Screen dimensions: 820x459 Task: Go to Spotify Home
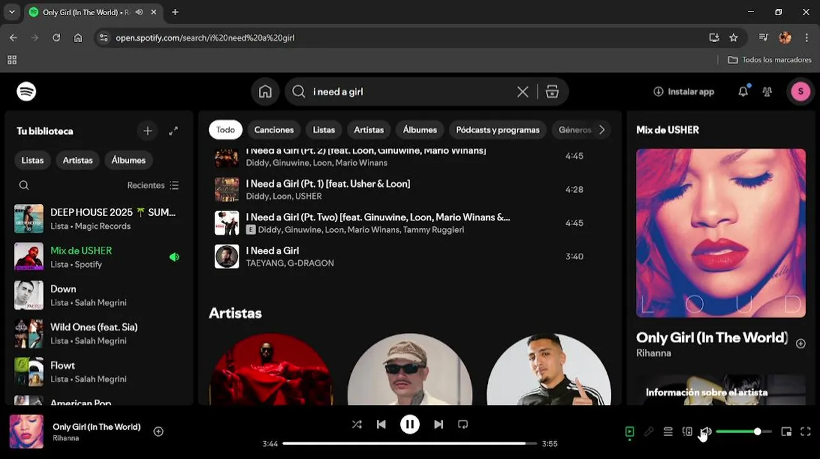[x=265, y=92]
